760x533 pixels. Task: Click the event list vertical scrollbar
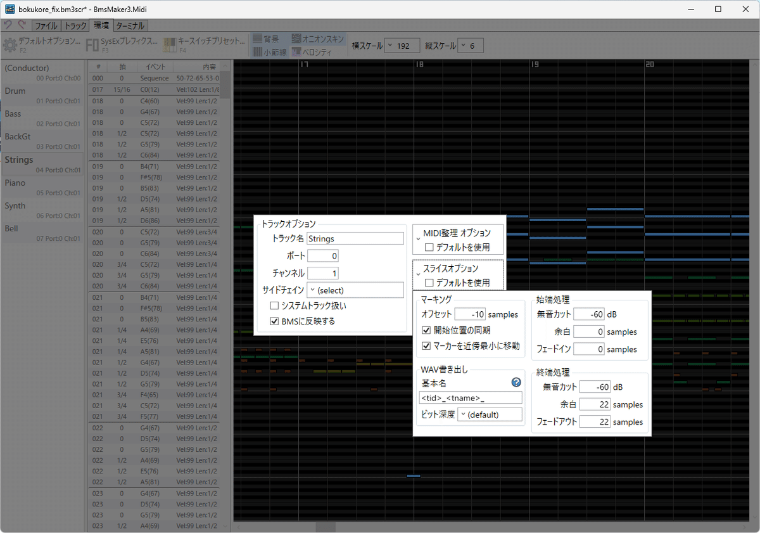click(225, 295)
